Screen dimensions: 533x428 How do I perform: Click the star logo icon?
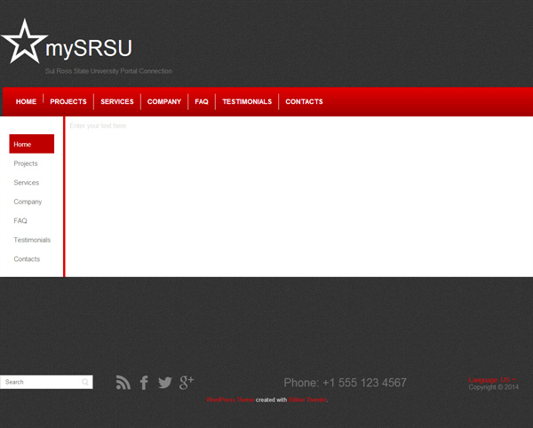(23, 42)
